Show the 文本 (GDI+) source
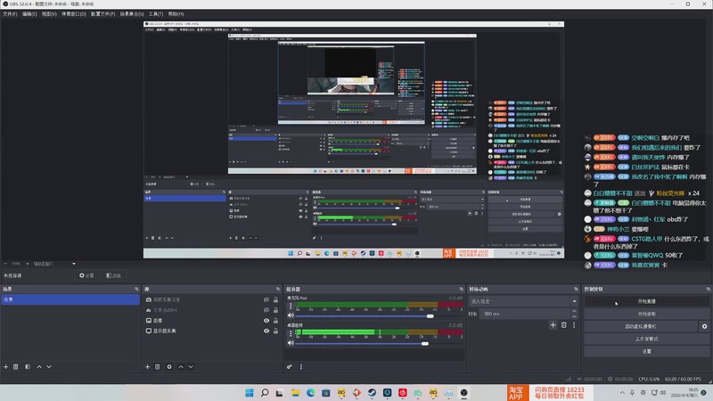Screen dimensions: 713x401 [266, 310]
